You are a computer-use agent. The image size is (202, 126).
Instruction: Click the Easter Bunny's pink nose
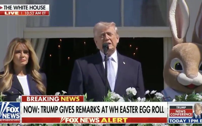coord(192,77)
